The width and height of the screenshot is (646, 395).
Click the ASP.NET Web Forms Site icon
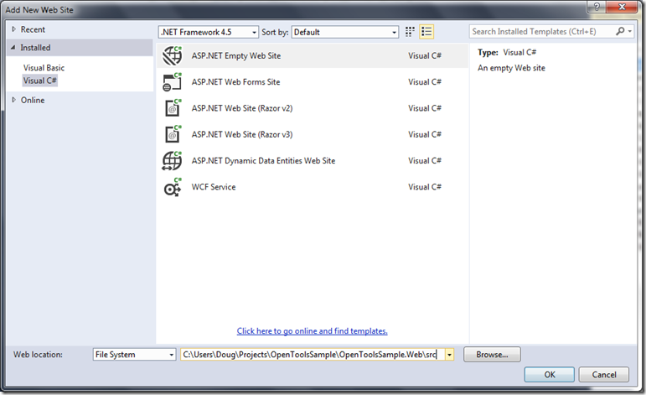[173, 82]
